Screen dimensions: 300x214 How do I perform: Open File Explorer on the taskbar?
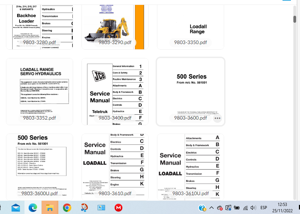click(50, 208)
